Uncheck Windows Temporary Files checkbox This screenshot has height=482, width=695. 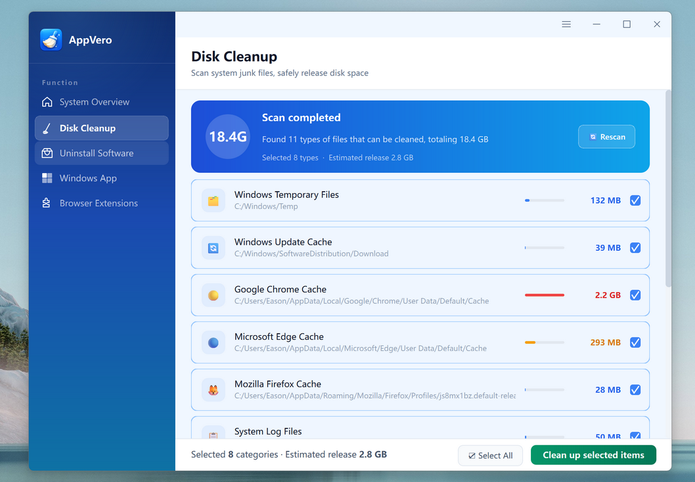(x=635, y=201)
